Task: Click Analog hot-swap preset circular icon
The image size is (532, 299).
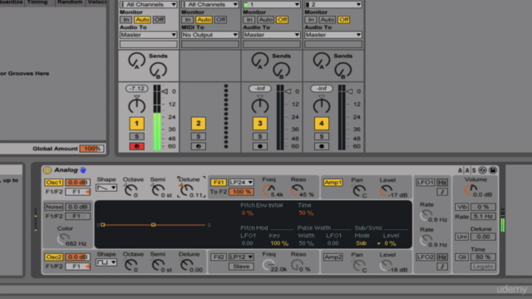Action: tap(482, 169)
